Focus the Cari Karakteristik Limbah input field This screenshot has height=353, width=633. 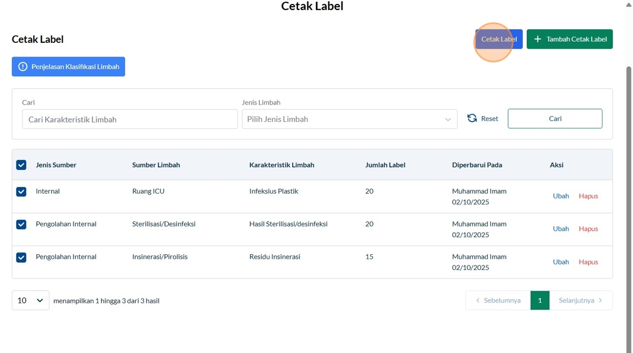click(130, 119)
